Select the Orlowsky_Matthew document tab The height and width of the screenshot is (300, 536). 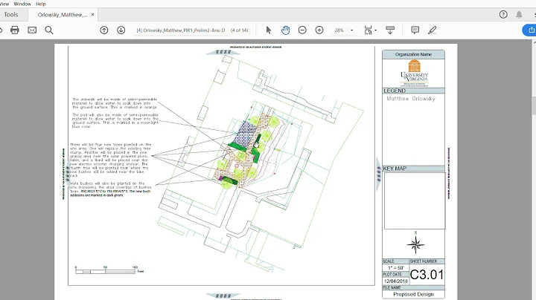63,15
